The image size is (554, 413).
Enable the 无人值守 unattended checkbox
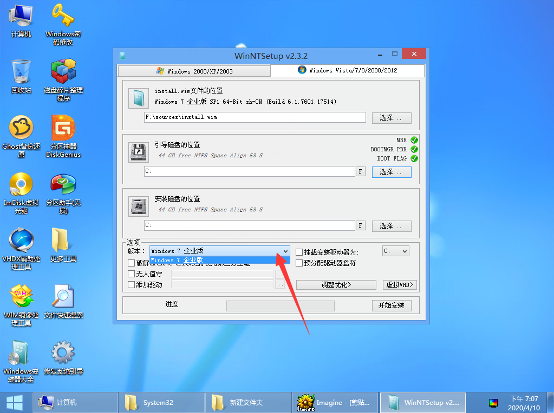click(x=132, y=274)
